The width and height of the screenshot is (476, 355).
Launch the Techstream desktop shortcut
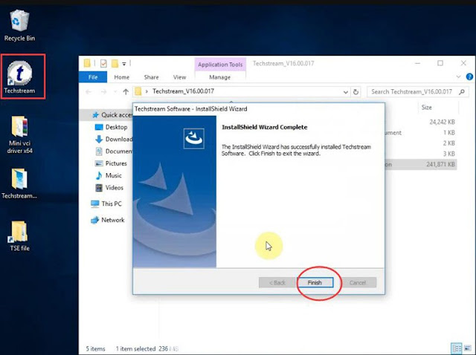tap(19, 77)
